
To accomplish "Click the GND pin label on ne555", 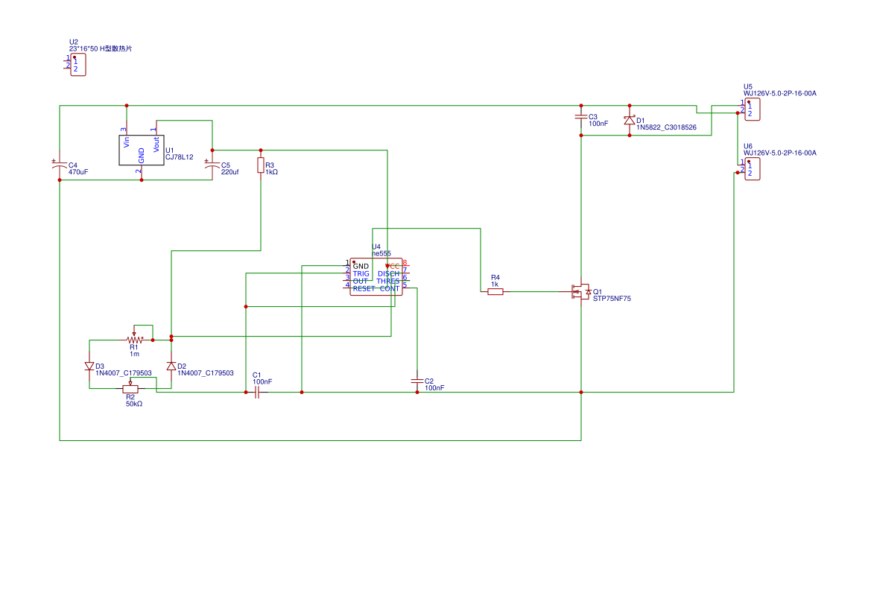I will click(x=361, y=266).
